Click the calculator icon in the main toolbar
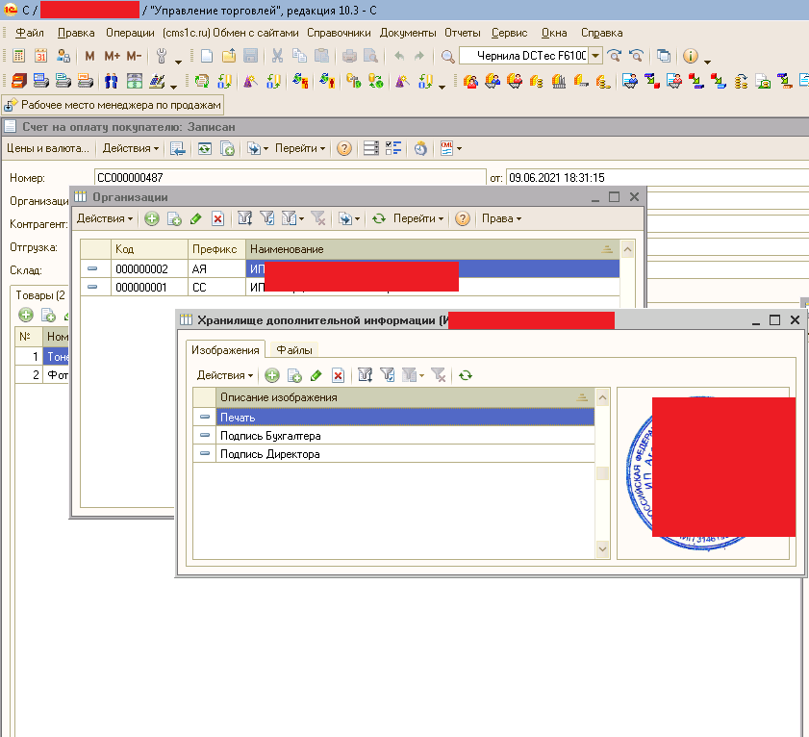This screenshot has width=809, height=737. pos(19,56)
